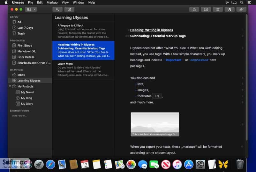Open the share/export icon in the toolbar
Screen dimensions: 256x172
click(194, 10)
